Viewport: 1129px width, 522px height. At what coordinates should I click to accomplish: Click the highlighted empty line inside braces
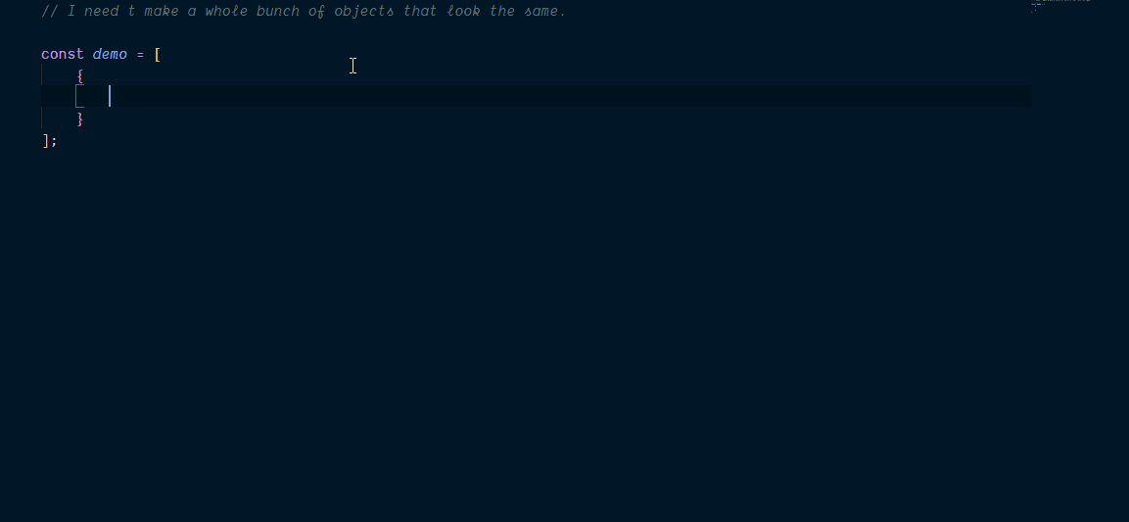tap(536, 97)
